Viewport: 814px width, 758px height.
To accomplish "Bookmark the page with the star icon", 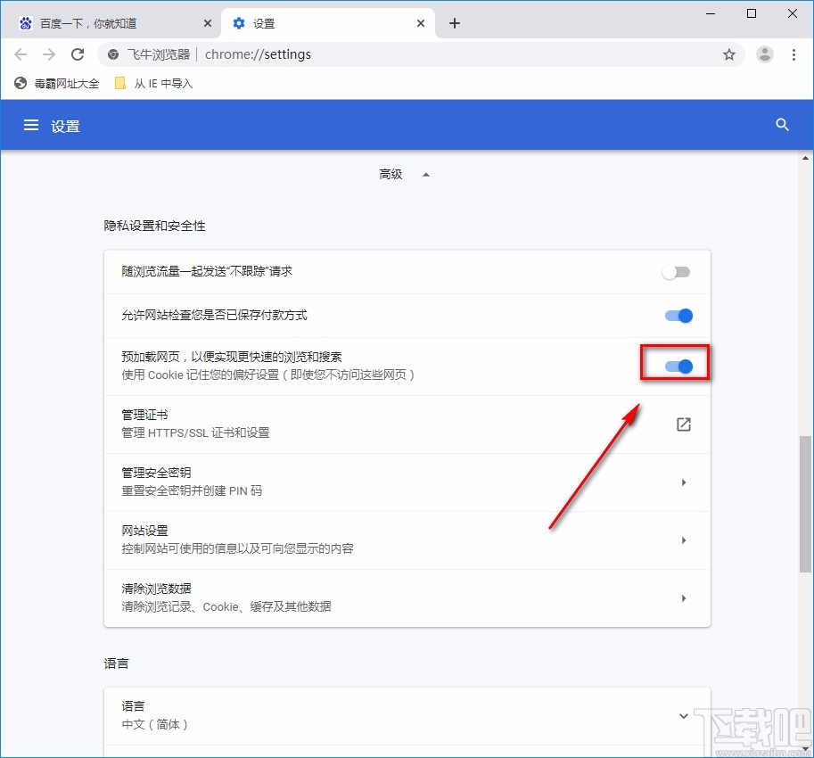I will [729, 54].
